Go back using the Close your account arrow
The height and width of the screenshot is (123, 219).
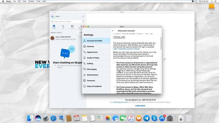point(113,31)
